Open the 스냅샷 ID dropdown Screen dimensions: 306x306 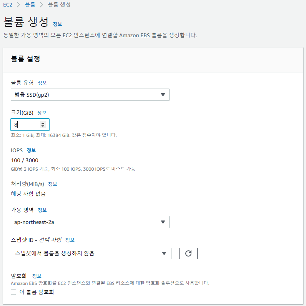coord(91,253)
